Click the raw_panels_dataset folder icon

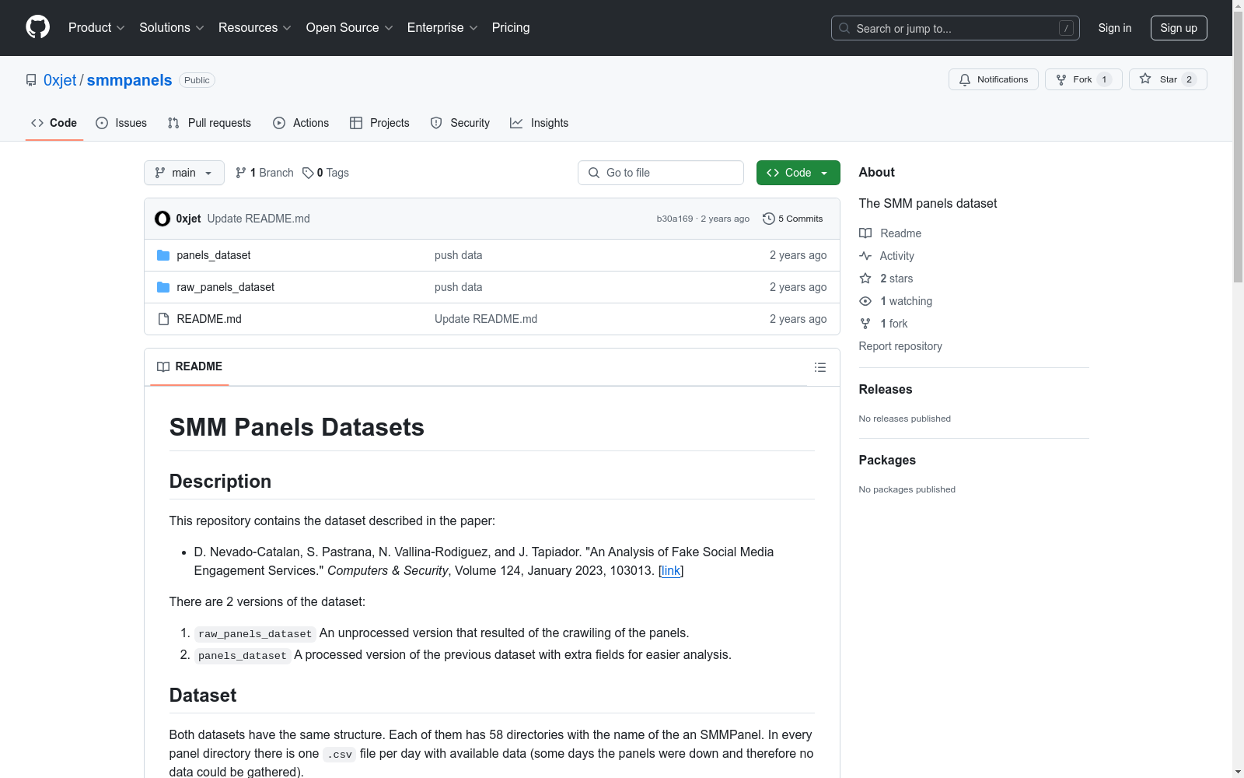coord(163,287)
